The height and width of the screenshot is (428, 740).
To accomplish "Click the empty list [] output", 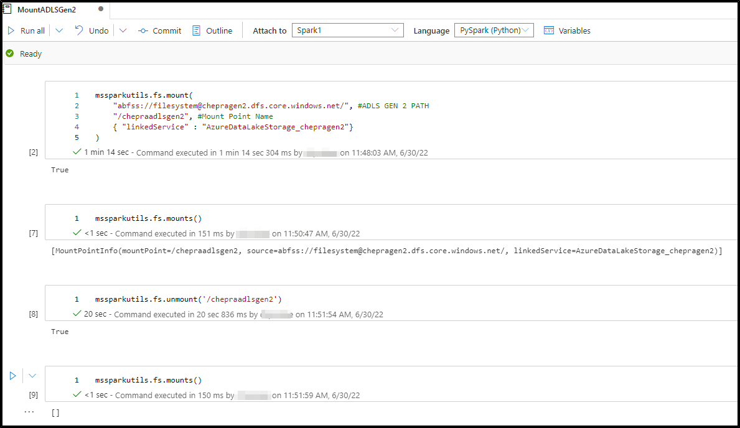I will pyautogui.click(x=55, y=413).
